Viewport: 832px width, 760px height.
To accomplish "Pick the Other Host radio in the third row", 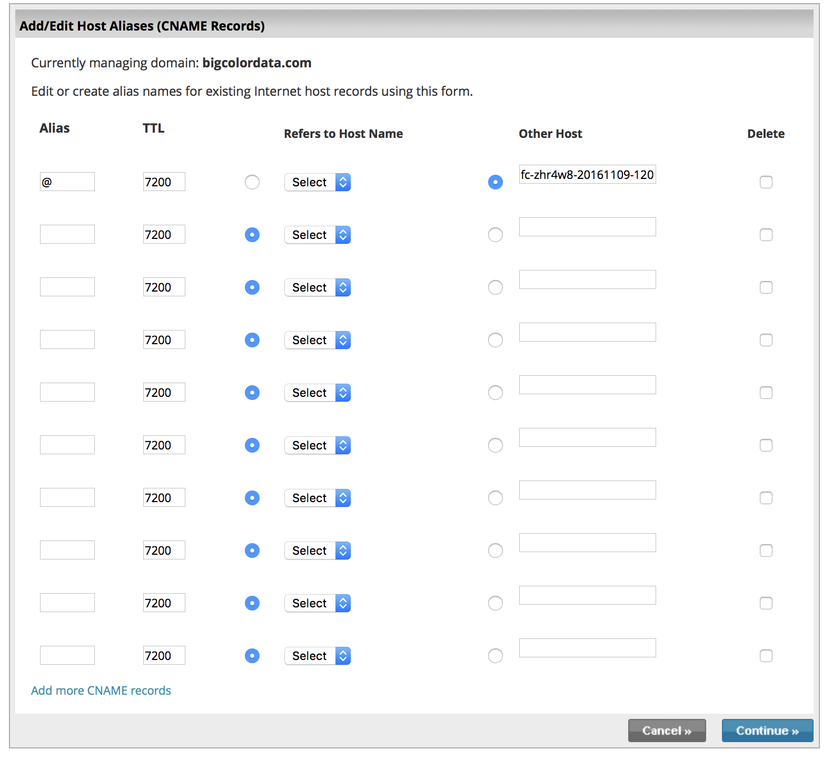I will [x=495, y=287].
